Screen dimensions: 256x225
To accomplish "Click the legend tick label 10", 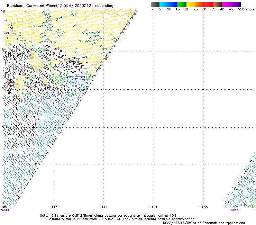I will coord(169,9).
